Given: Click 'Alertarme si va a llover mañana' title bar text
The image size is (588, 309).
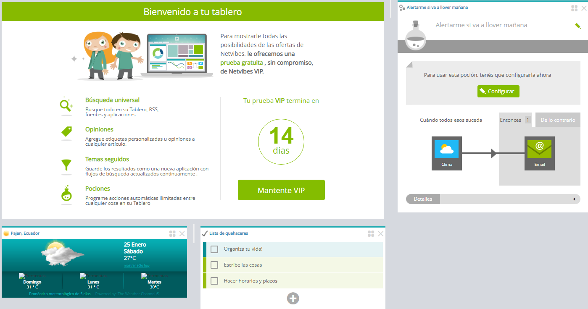Looking at the screenshot, I should click(x=437, y=8).
